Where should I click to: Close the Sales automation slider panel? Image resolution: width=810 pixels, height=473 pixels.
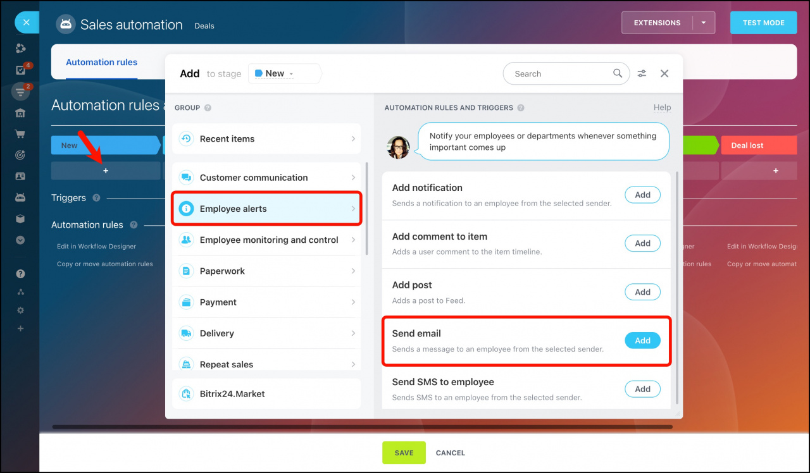pos(26,23)
